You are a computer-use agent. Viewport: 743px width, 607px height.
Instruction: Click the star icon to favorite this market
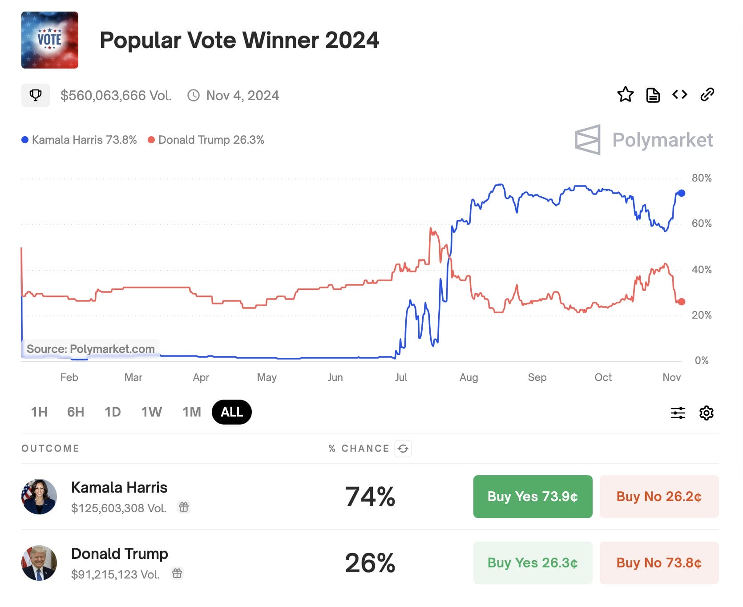626,95
